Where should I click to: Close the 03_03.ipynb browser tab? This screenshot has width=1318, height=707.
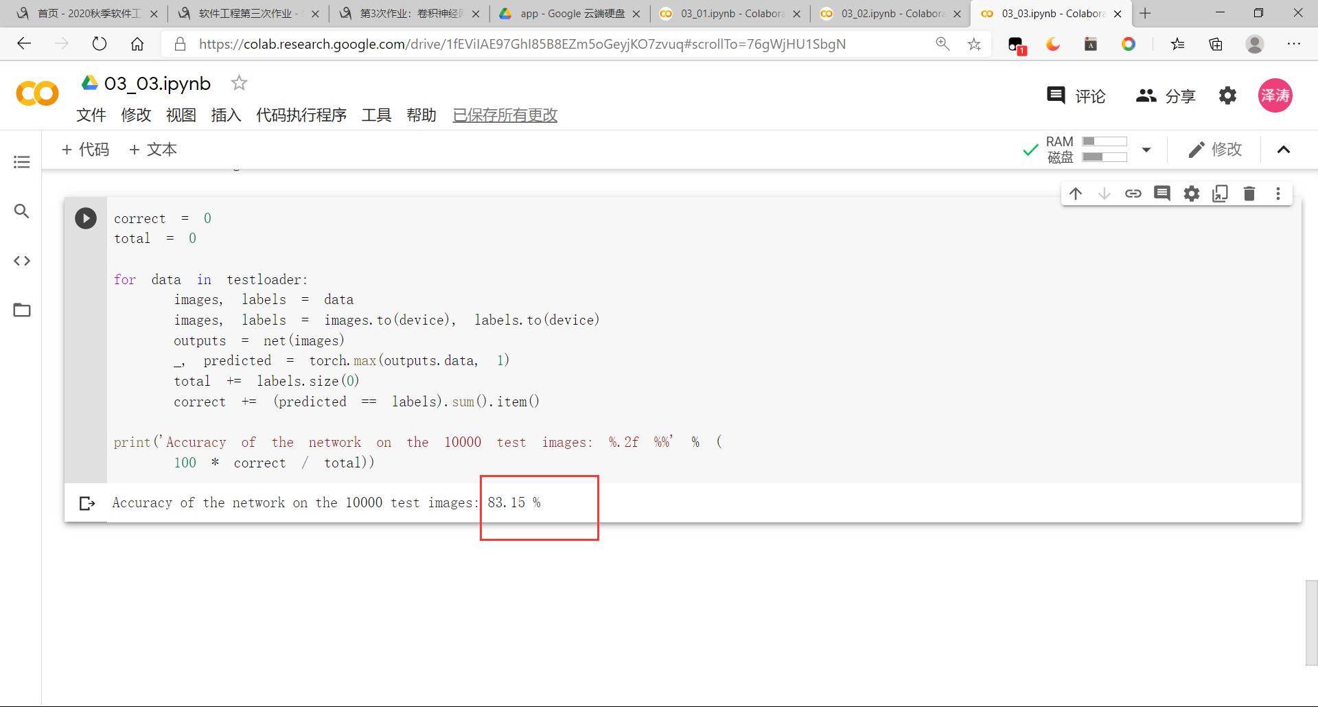tap(1118, 14)
